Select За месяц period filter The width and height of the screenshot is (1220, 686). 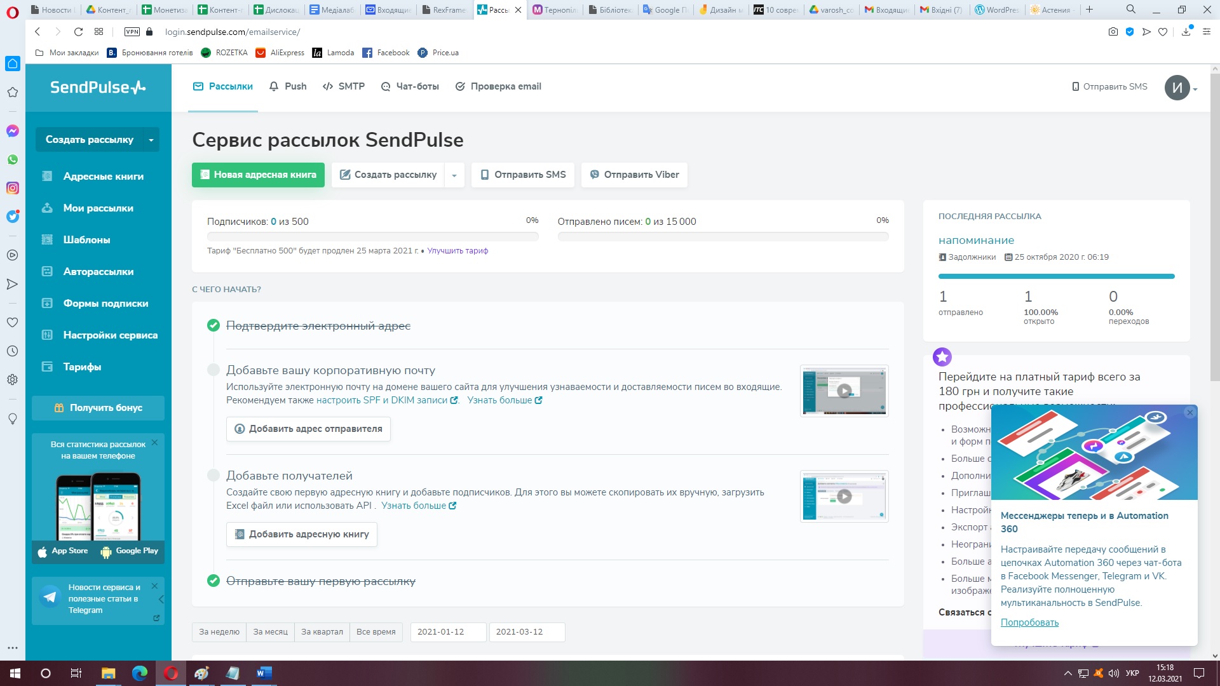tap(270, 632)
